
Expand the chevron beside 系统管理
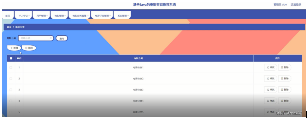click(x=128, y=16)
